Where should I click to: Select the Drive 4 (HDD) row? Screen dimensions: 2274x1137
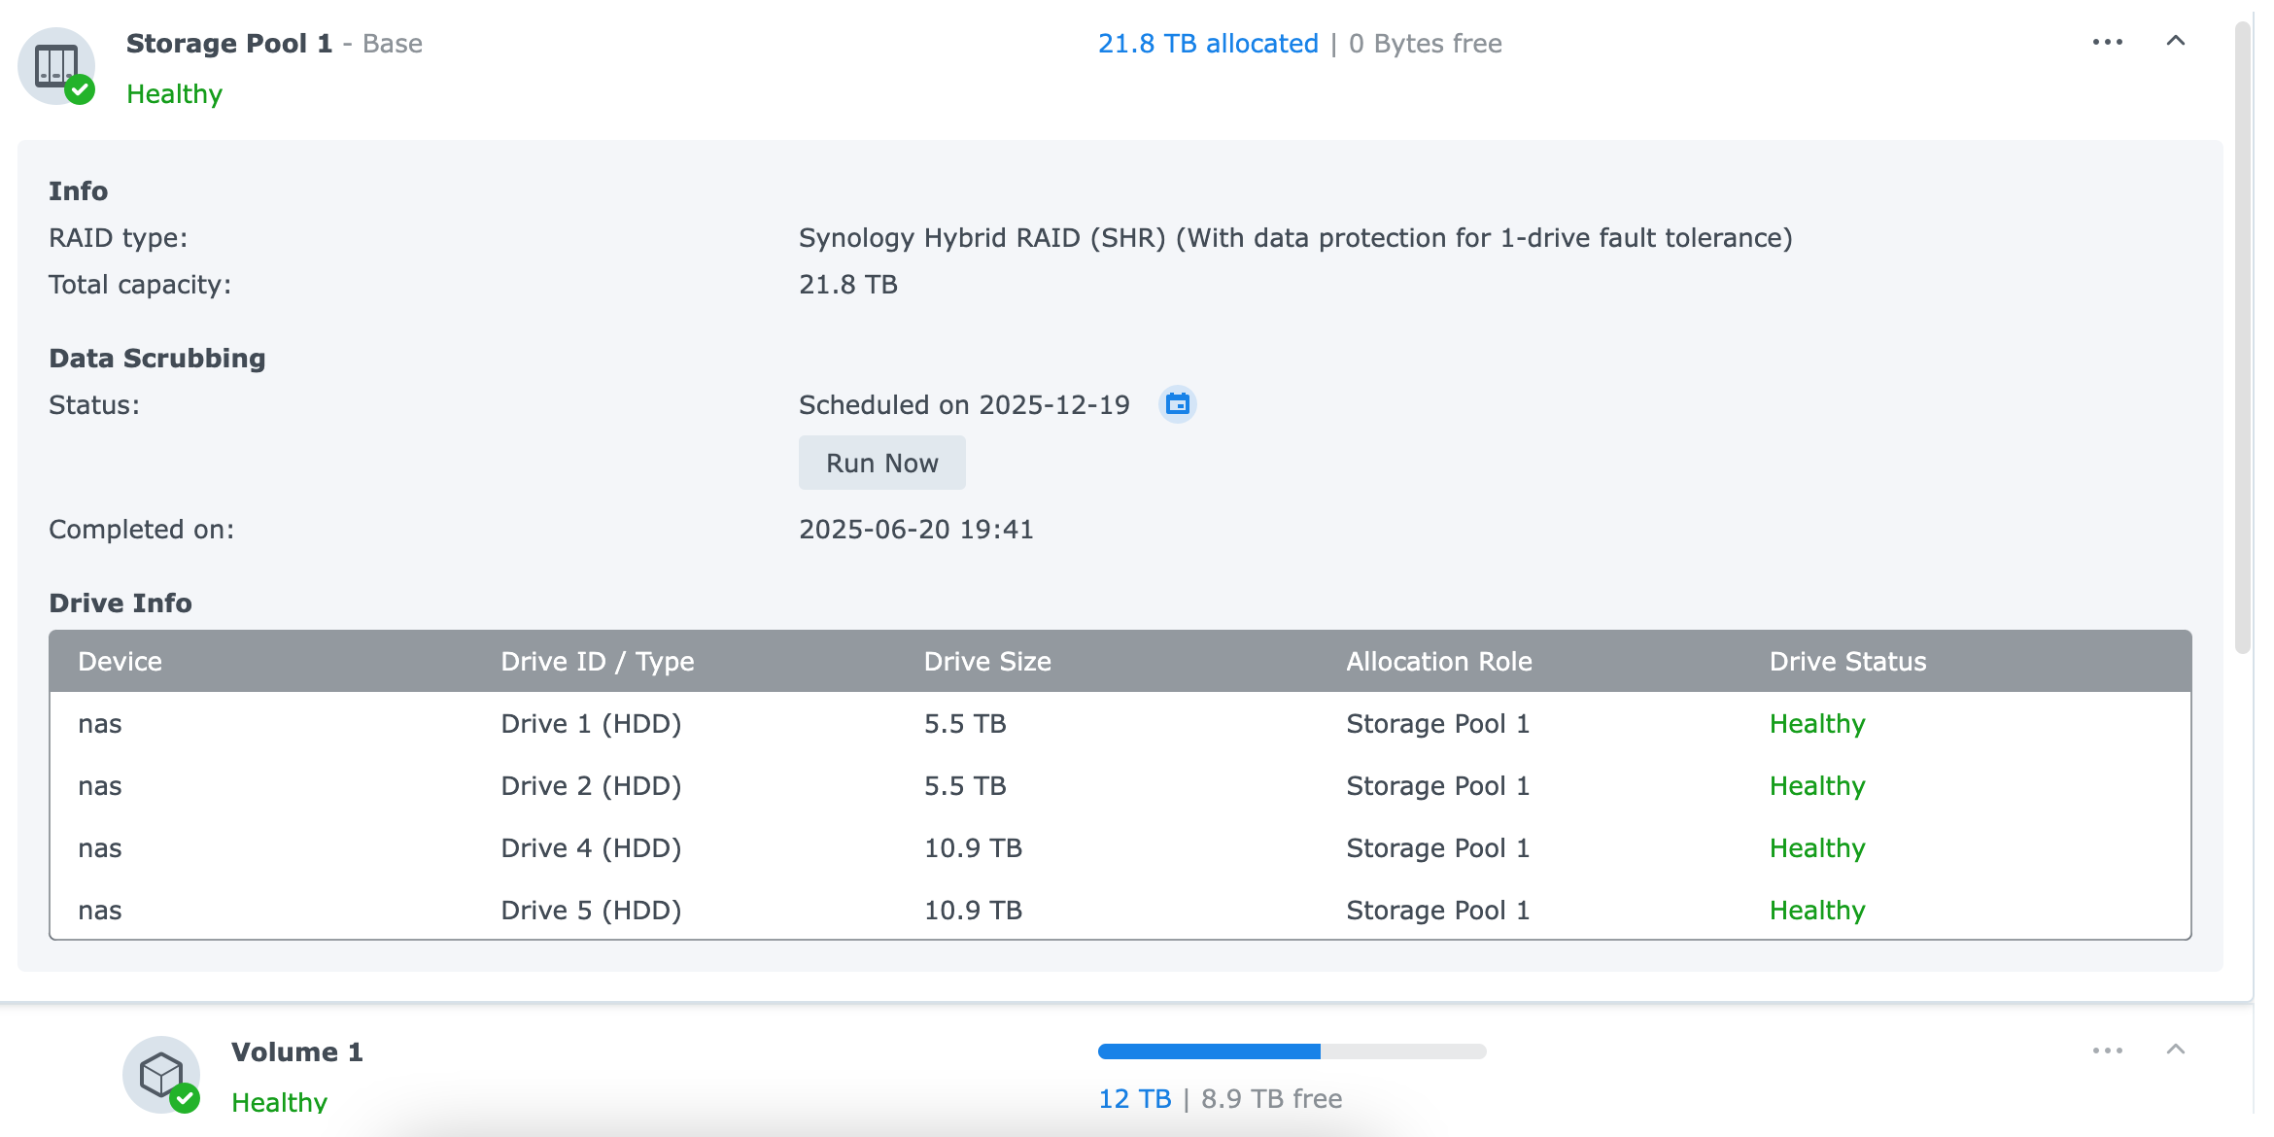pyautogui.click(x=591, y=848)
